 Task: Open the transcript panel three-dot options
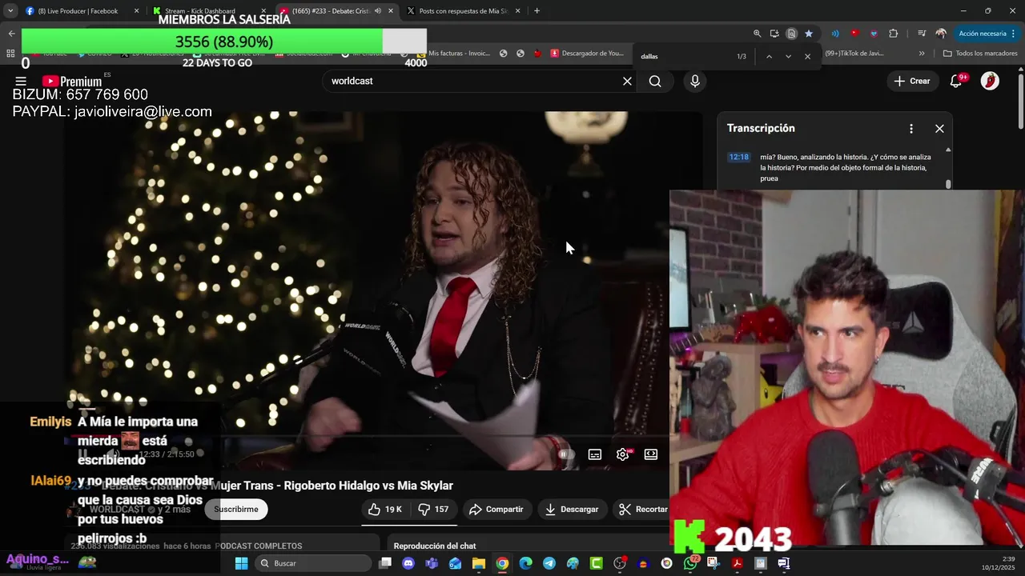pos(910,128)
